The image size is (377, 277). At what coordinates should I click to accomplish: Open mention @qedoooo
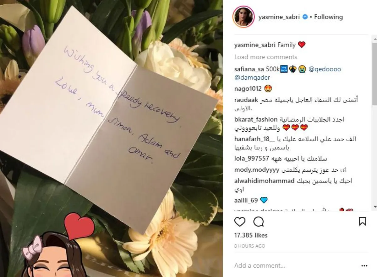(x=325, y=69)
